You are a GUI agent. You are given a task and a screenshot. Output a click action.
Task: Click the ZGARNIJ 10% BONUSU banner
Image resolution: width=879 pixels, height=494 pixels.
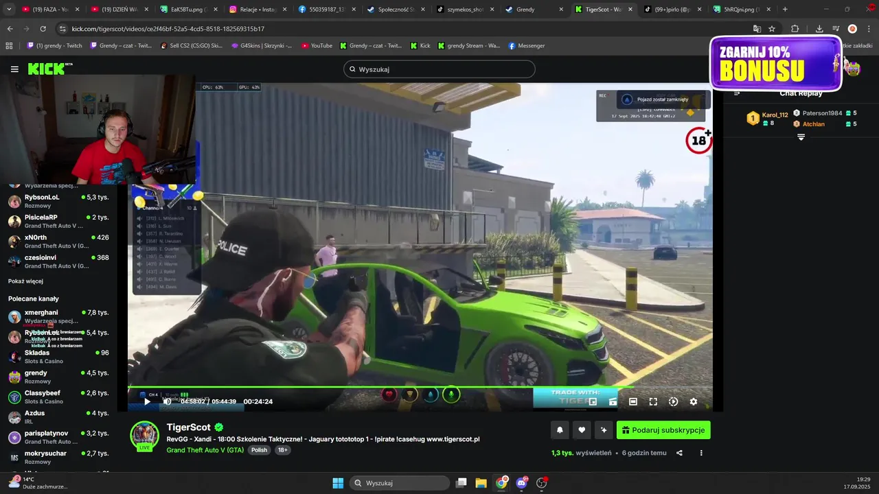pyautogui.click(x=776, y=63)
